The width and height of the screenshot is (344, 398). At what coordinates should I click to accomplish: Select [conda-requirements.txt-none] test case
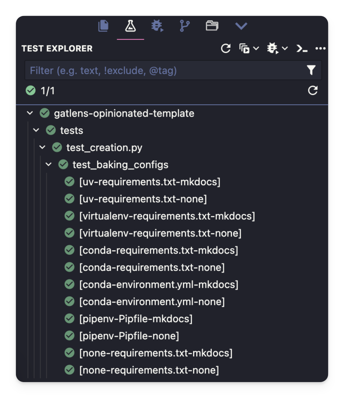[x=152, y=268]
